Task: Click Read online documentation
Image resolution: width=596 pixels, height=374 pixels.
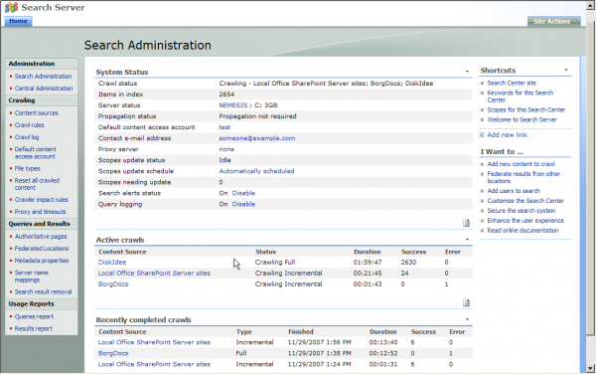Action: click(522, 231)
